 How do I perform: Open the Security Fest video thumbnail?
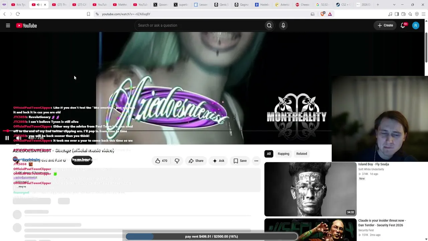click(x=310, y=230)
